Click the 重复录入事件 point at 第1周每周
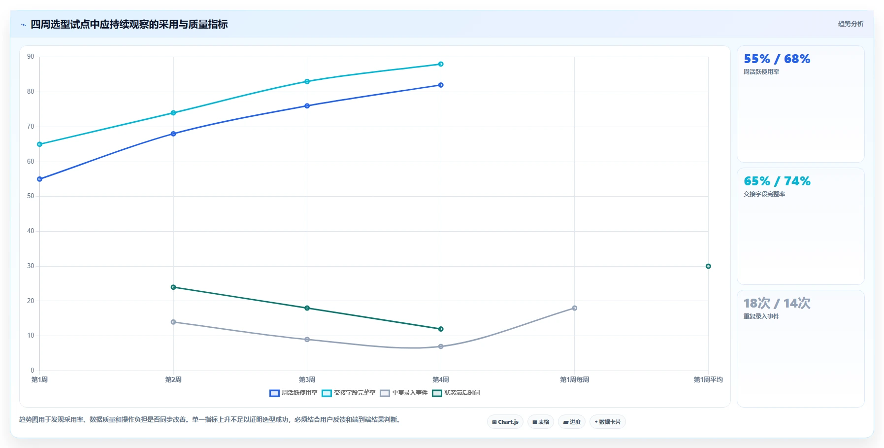The height and width of the screenshot is (448, 884). [x=575, y=308]
